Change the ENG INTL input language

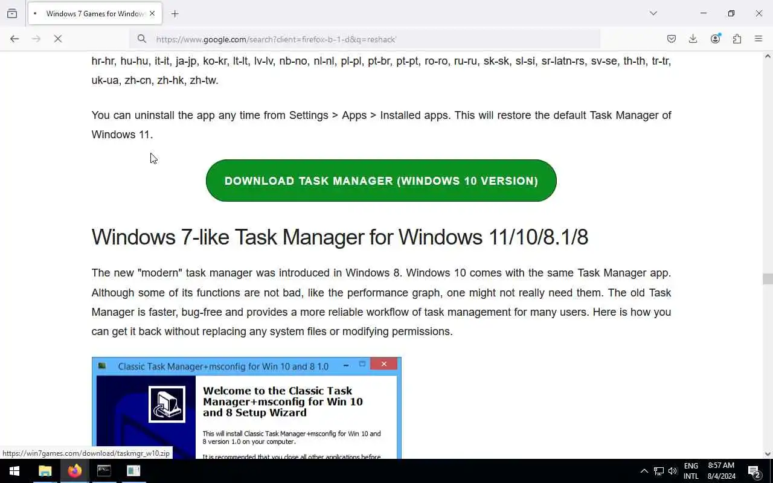[691, 471]
